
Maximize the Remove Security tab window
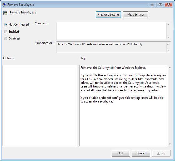click(x=160, y=5)
